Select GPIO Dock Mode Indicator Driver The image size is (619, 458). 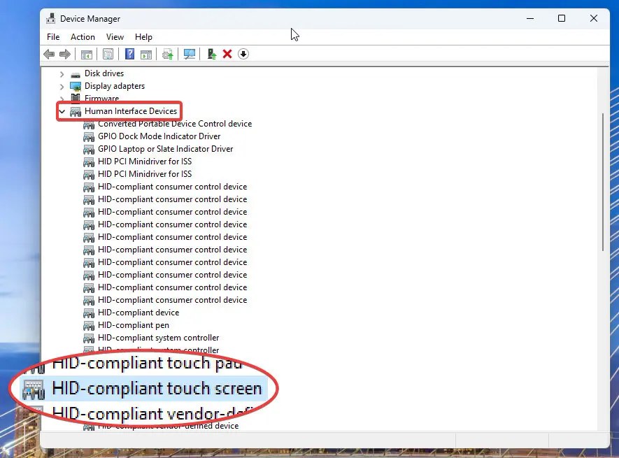(159, 136)
